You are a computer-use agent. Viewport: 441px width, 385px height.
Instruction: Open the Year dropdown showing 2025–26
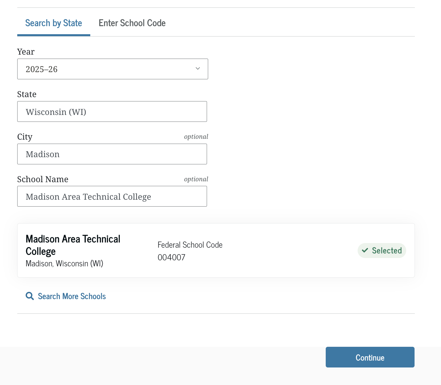pos(112,69)
